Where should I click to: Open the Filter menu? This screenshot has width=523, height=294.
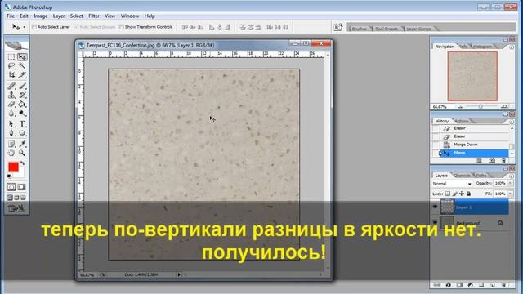(94, 16)
